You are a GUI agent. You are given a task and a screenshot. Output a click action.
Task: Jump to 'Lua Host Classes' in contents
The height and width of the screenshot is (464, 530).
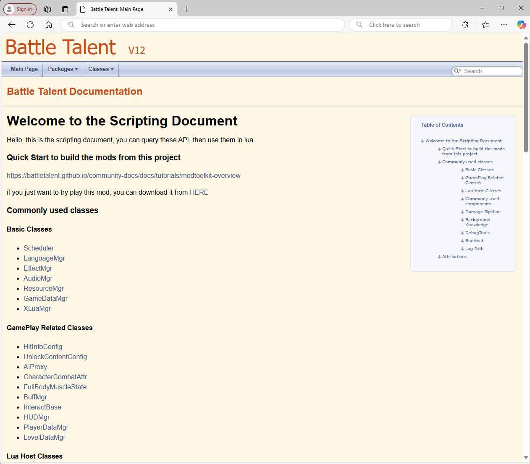click(483, 191)
